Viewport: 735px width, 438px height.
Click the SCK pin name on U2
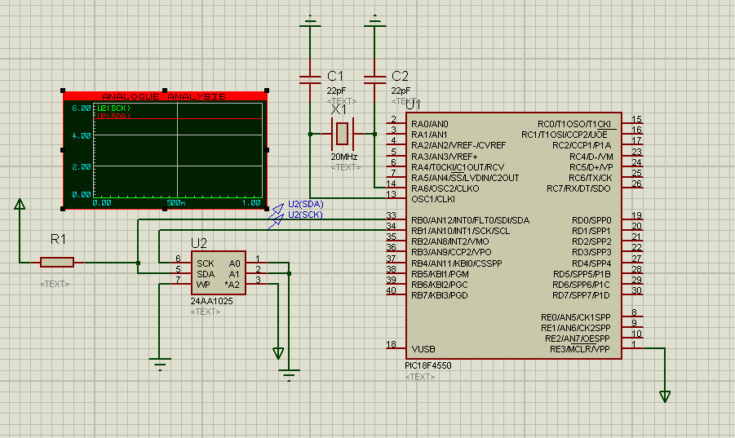pos(206,263)
